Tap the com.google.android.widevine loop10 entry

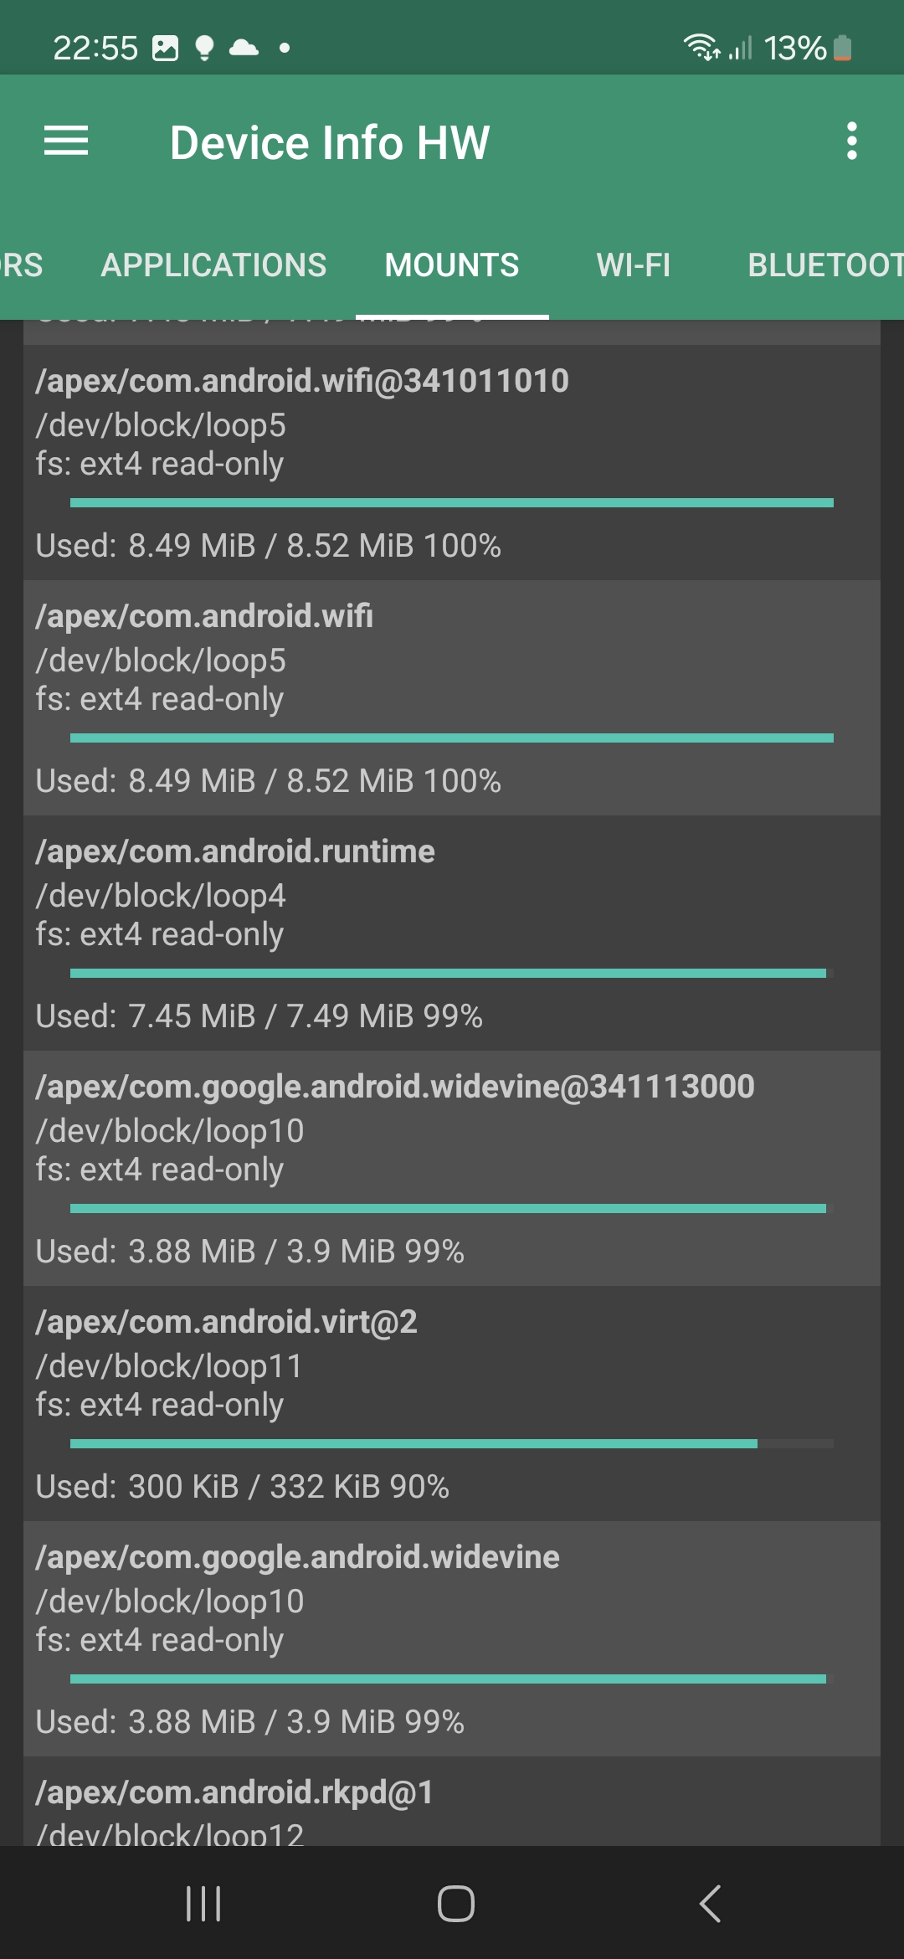(x=451, y=1638)
